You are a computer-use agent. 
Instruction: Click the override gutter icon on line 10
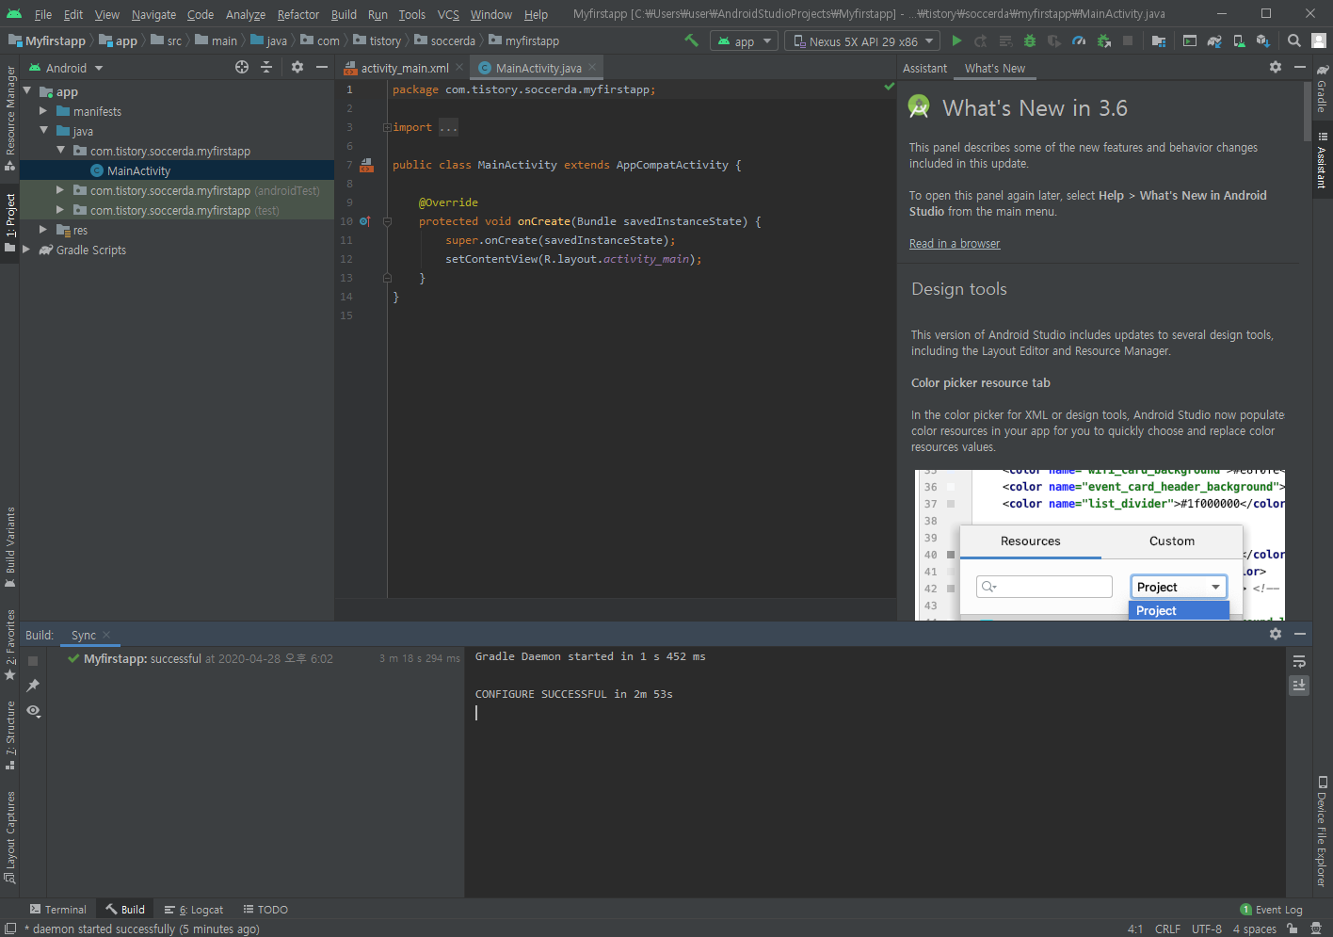pos(365,221)
